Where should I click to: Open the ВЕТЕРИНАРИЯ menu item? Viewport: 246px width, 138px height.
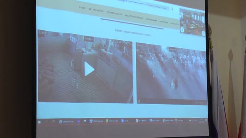click(96, 10)
